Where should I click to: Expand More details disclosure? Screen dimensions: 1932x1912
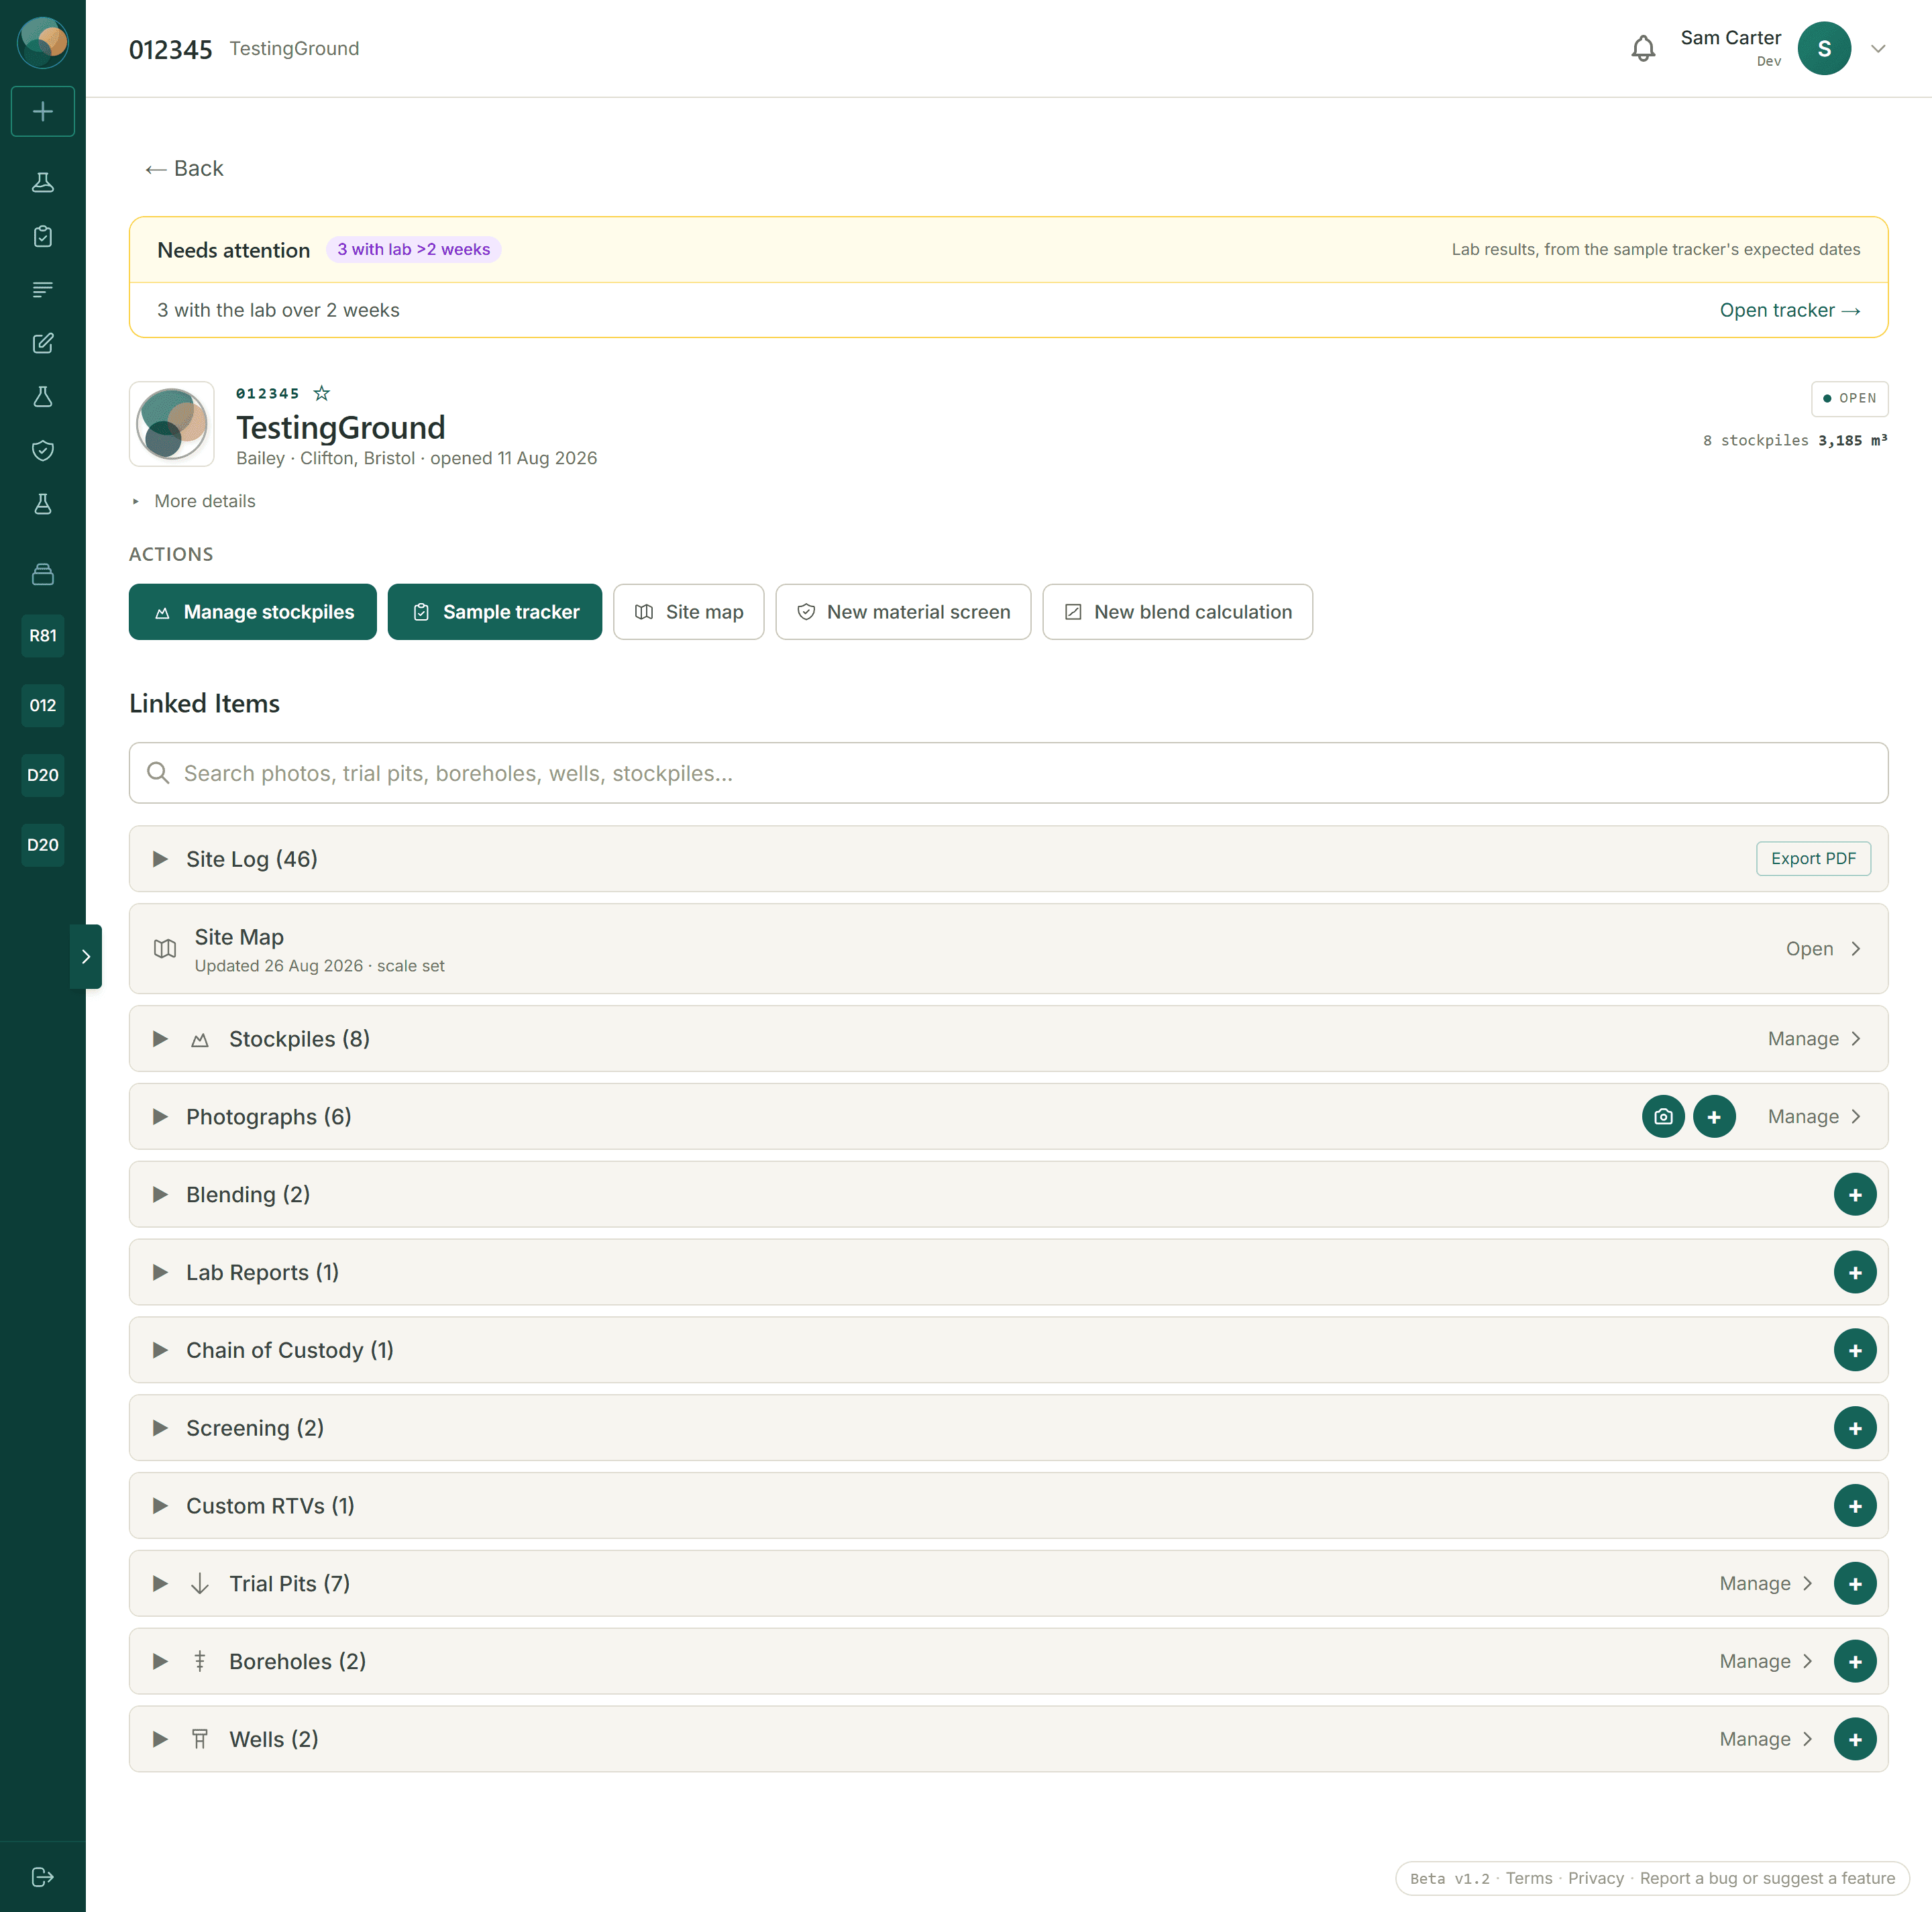pyautogui.click(x=194, y=501)
